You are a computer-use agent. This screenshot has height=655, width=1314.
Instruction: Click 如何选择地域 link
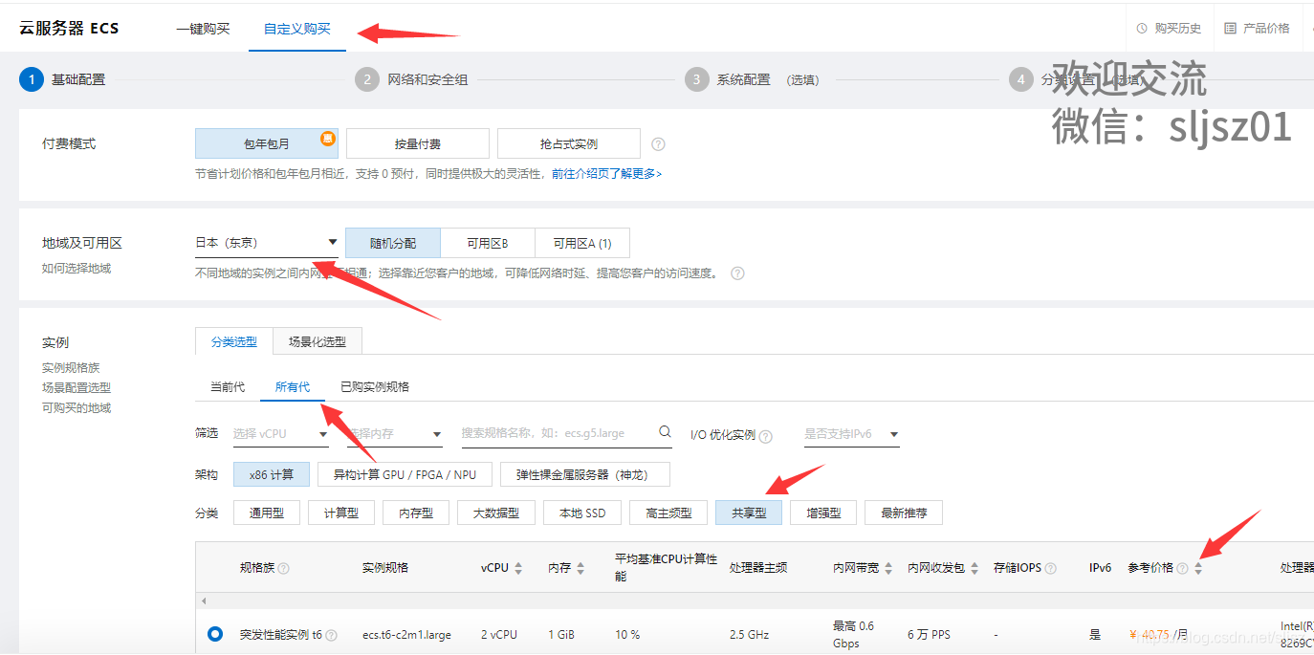(x=77, y=269)
